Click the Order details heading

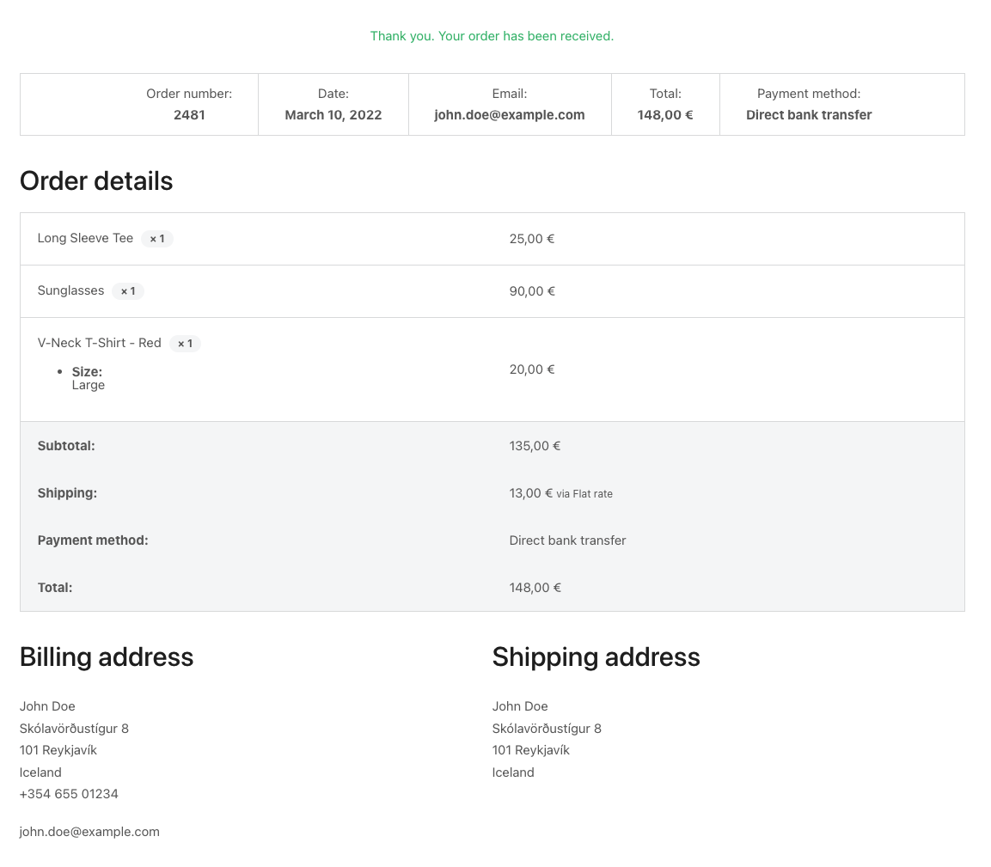(96, 181)
